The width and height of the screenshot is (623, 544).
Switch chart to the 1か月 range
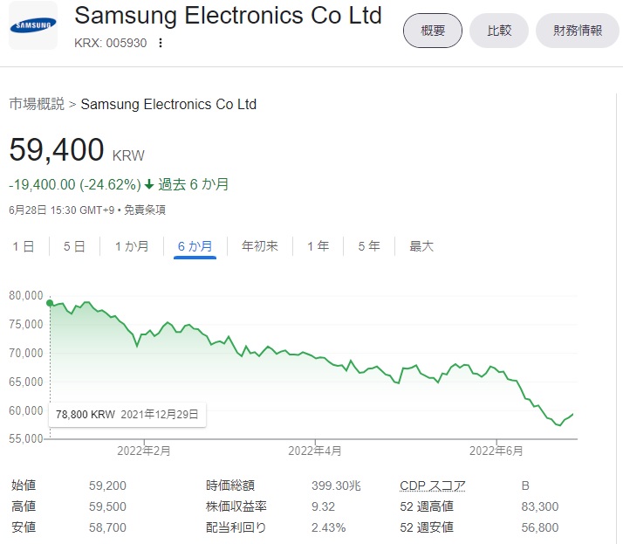132,246
